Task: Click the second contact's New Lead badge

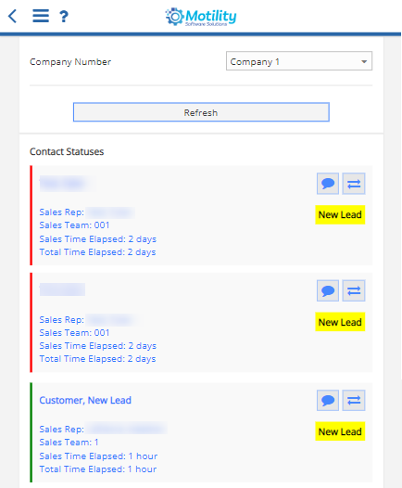Action: 340,322
